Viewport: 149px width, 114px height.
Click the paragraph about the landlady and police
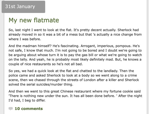(74, 78)
